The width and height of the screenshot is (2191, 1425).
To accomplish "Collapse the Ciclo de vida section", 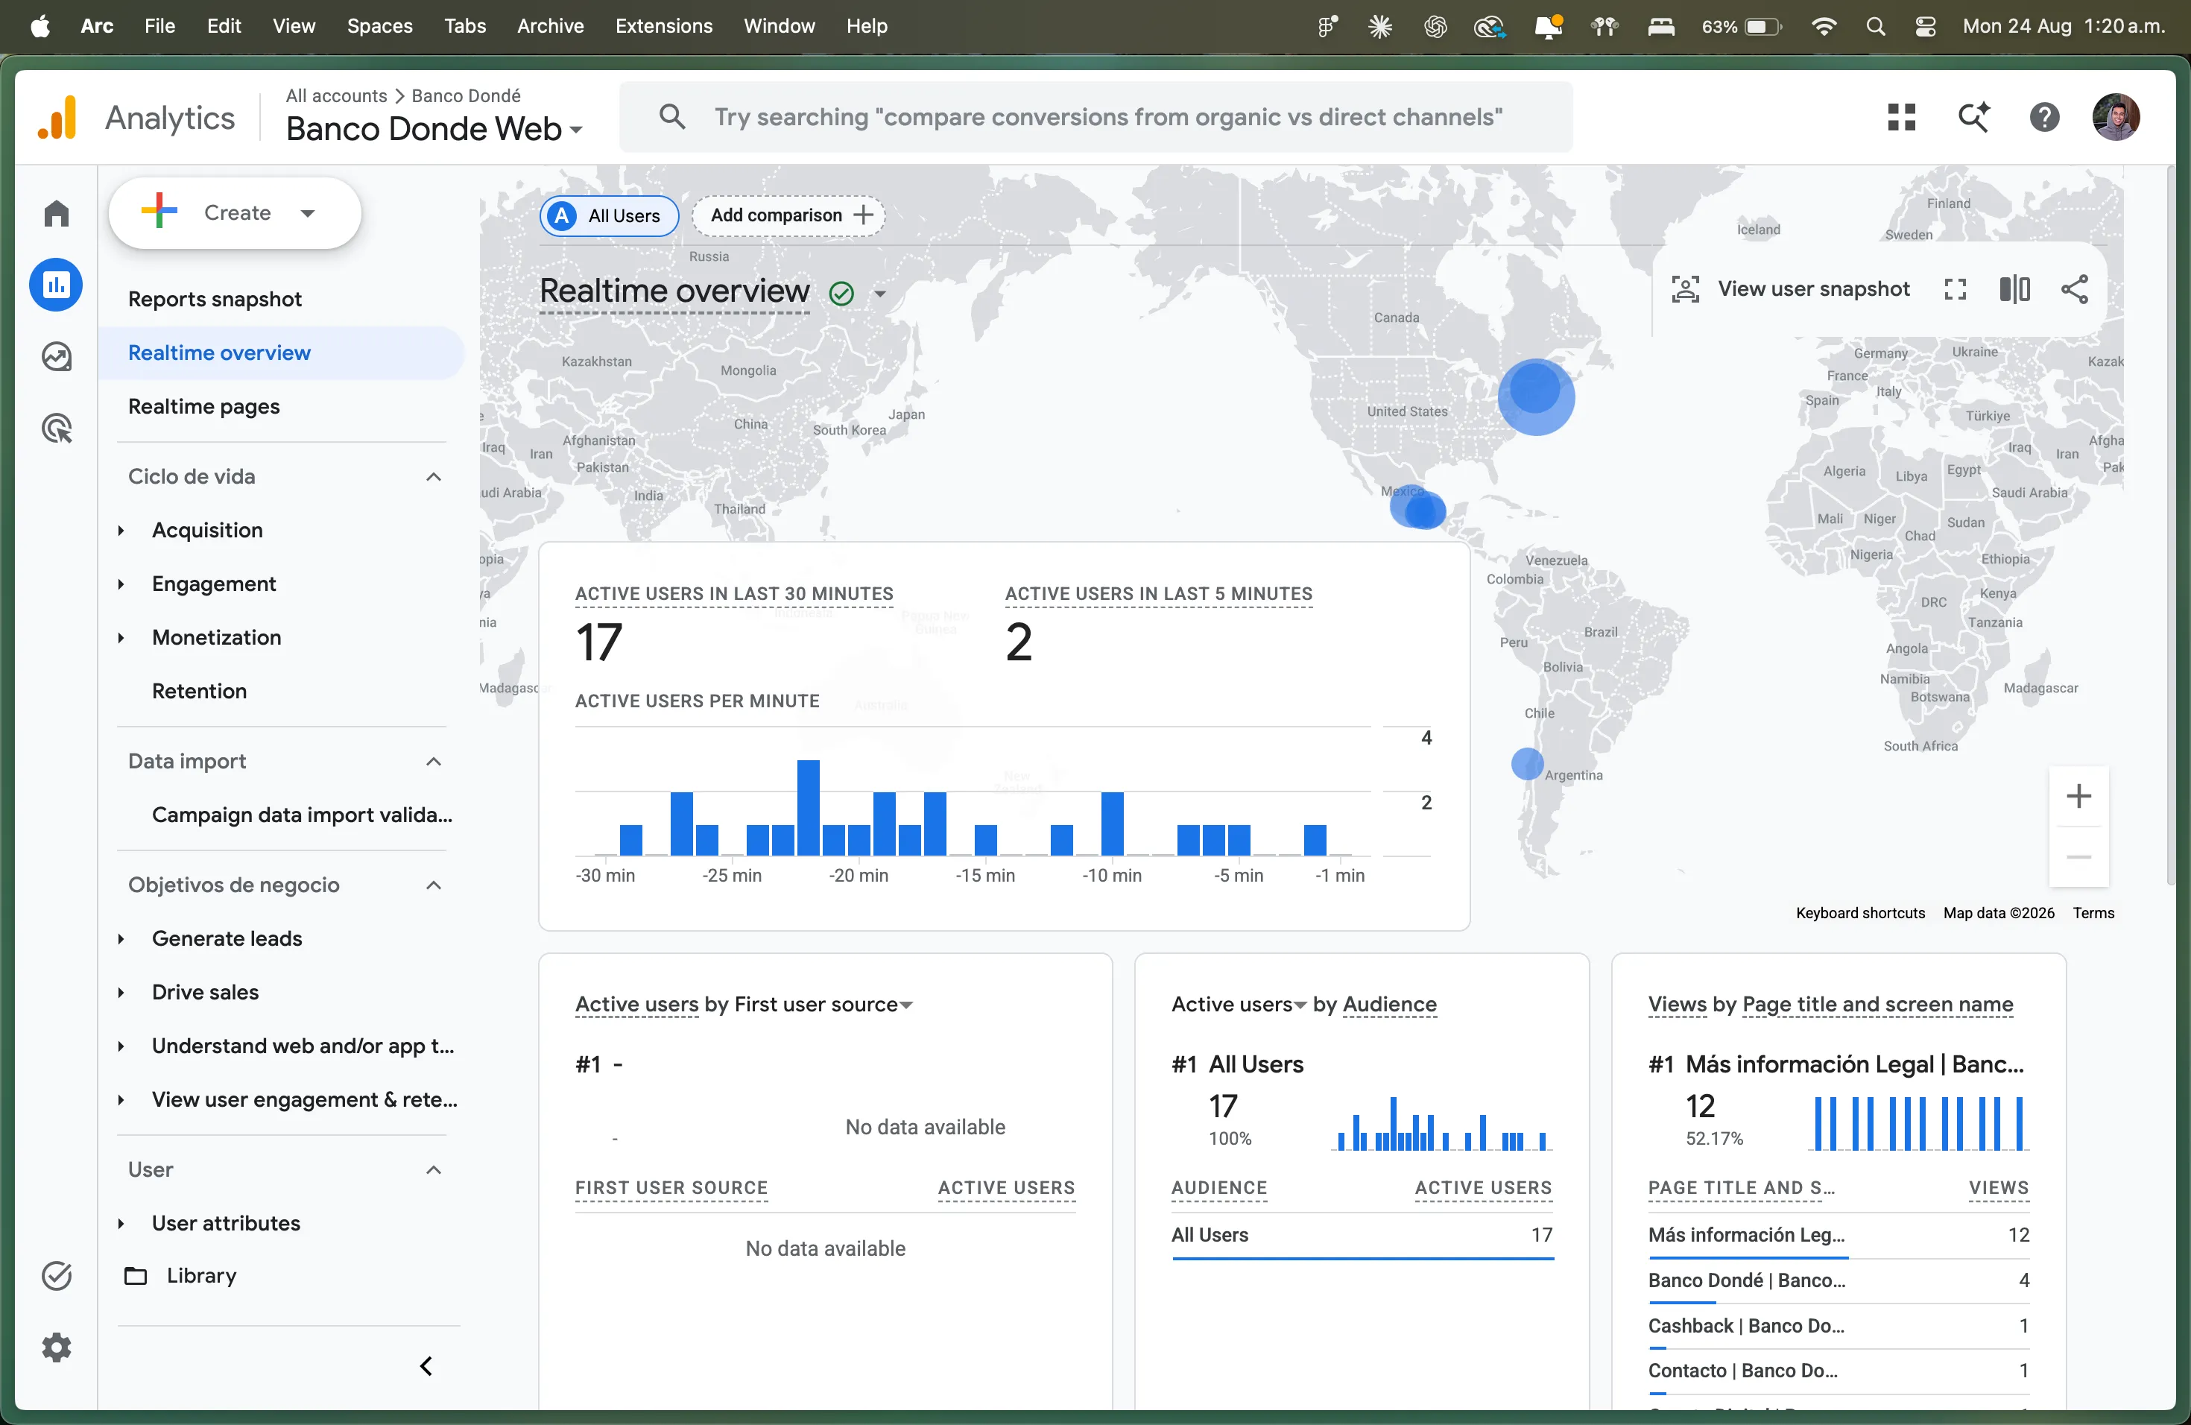I will coord(434,476).
